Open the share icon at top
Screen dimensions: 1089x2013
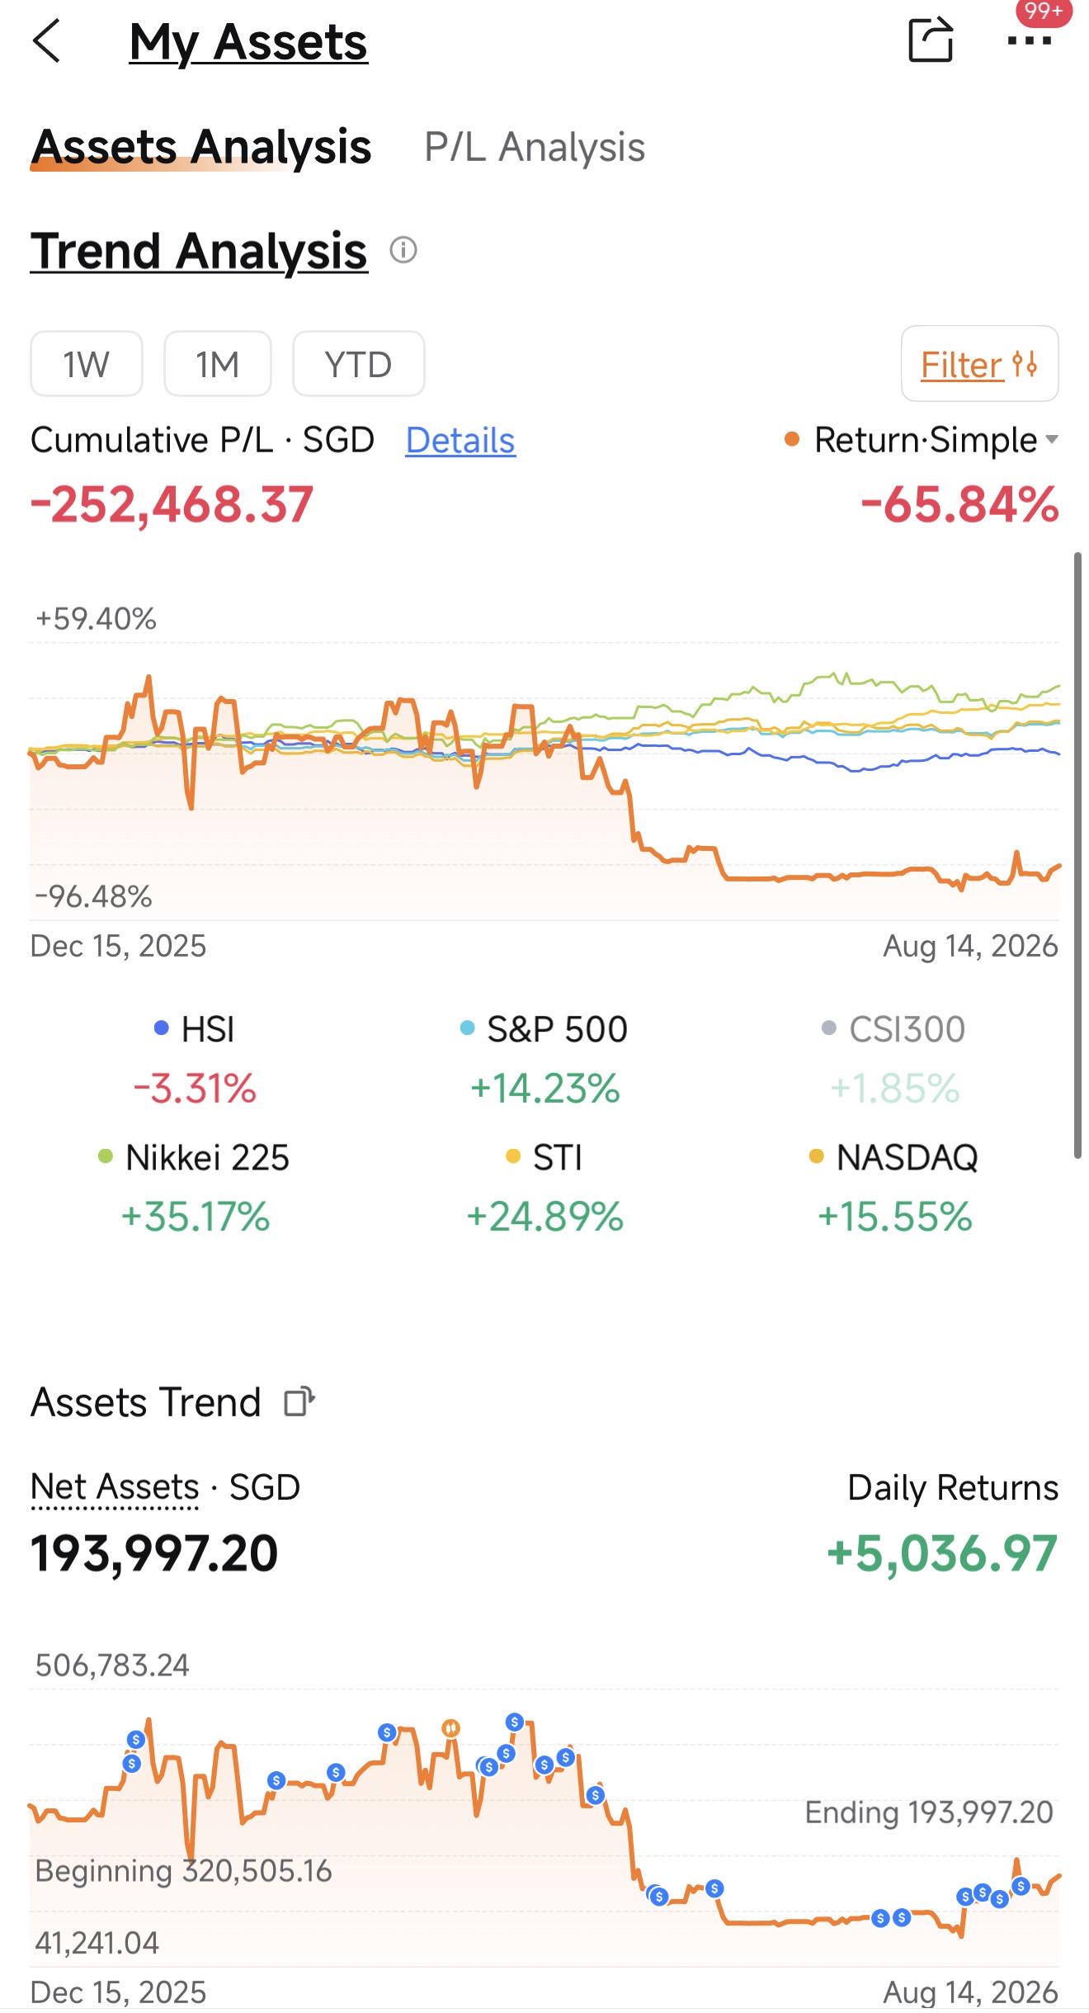point(931,40)
